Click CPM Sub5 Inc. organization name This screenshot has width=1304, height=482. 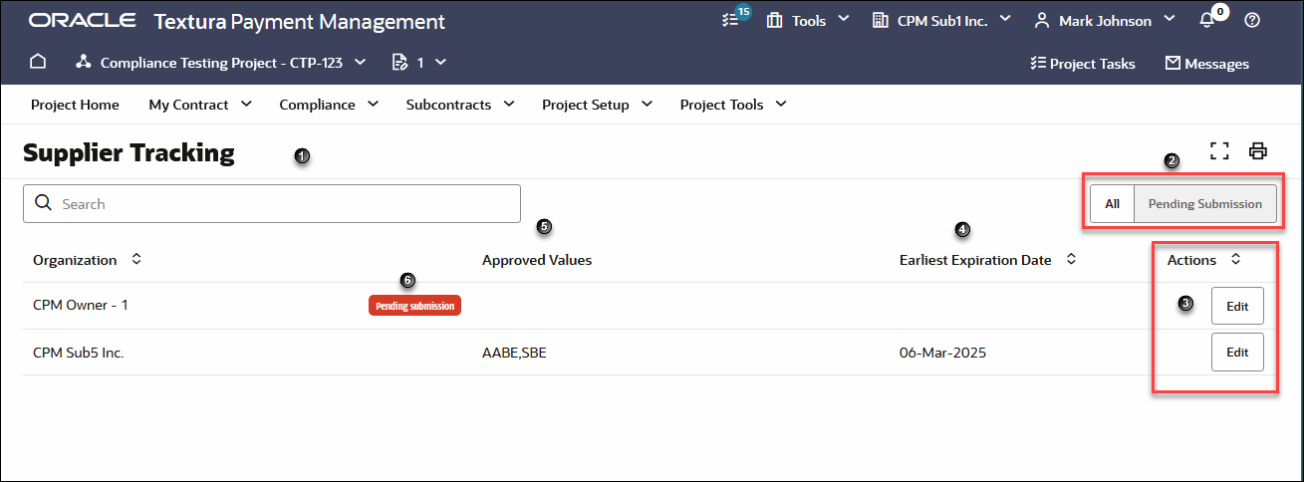[x=79, y=352]
